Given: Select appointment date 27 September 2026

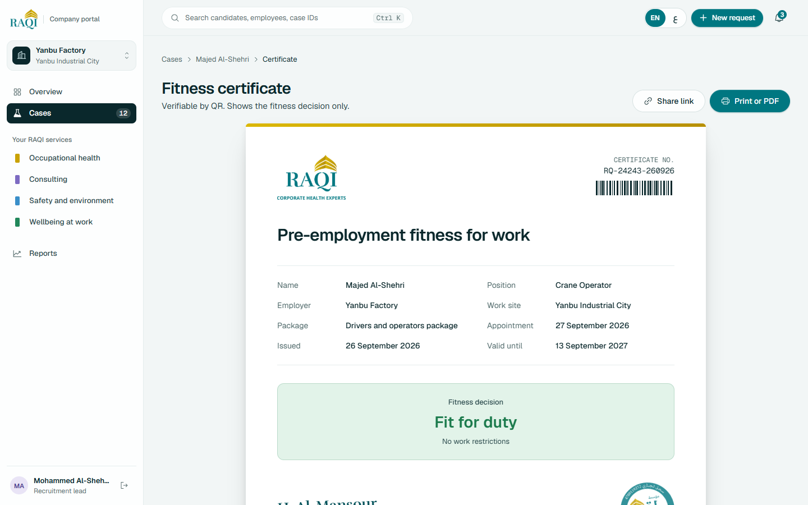Looking at the screenshot, I should (x=592, y=325).
